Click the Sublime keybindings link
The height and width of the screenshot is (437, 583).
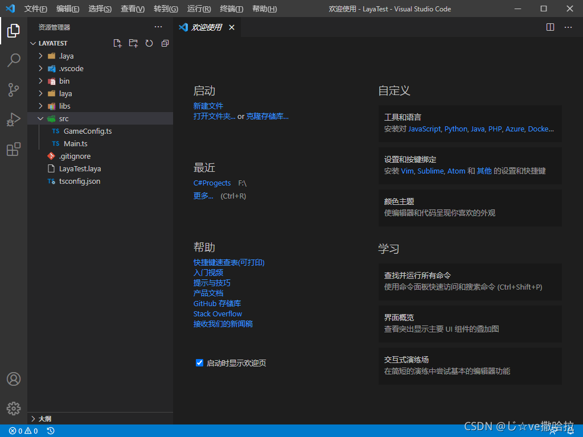[430, 171]
